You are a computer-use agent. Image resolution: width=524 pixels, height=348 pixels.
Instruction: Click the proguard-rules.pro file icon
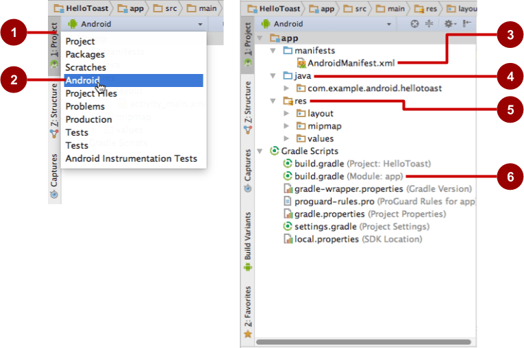pos(287,201)
